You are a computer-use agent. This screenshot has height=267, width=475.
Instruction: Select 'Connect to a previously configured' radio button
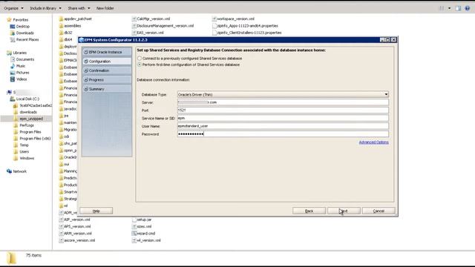[140, 58]
